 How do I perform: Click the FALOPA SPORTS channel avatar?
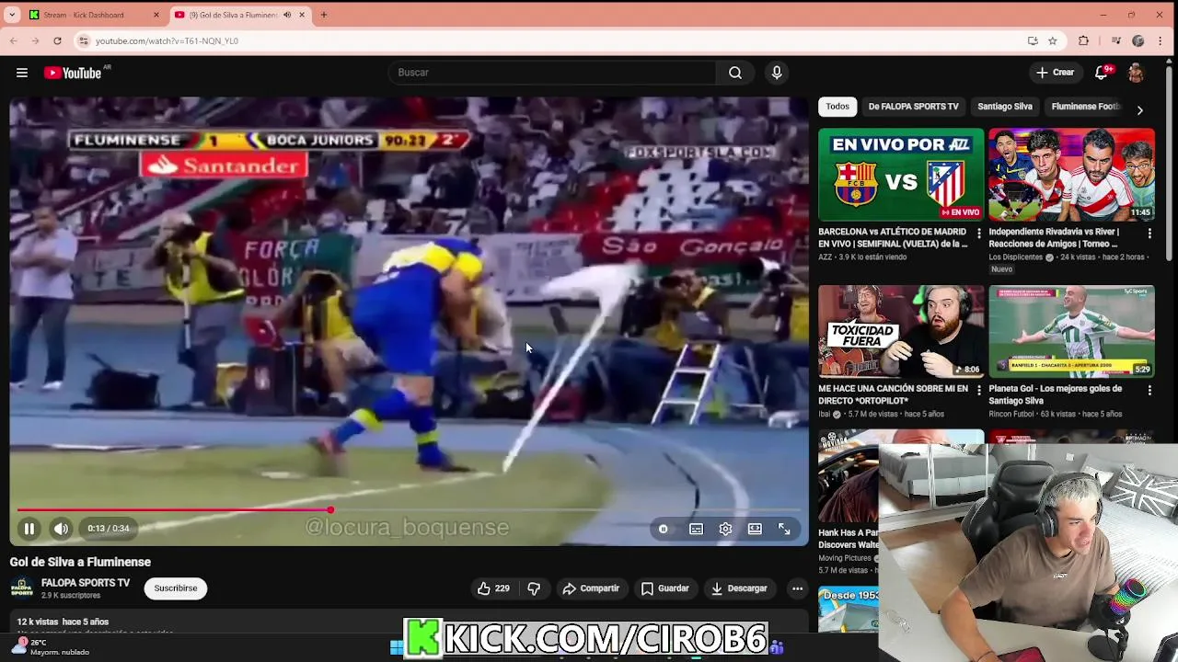tap(22, 588)
